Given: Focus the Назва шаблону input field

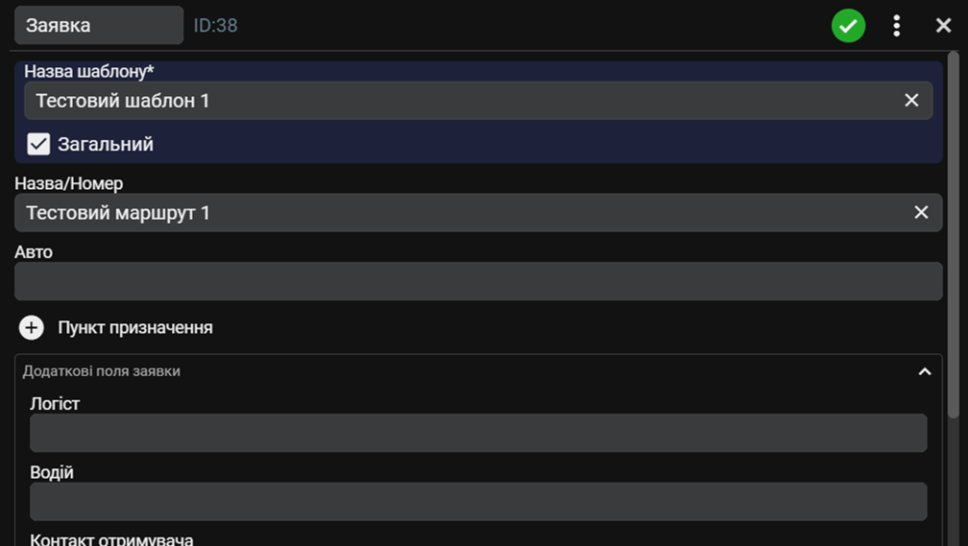Looking at the screenshot, I should [478, 100].
